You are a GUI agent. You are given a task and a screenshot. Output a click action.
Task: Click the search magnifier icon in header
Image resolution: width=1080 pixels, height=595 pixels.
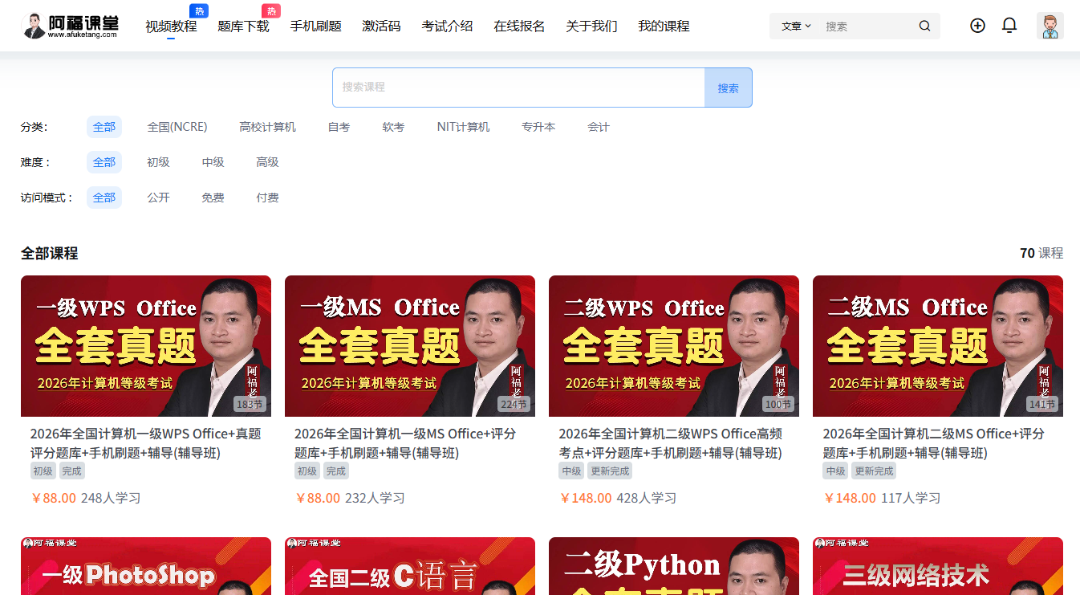tap(924, 26)
